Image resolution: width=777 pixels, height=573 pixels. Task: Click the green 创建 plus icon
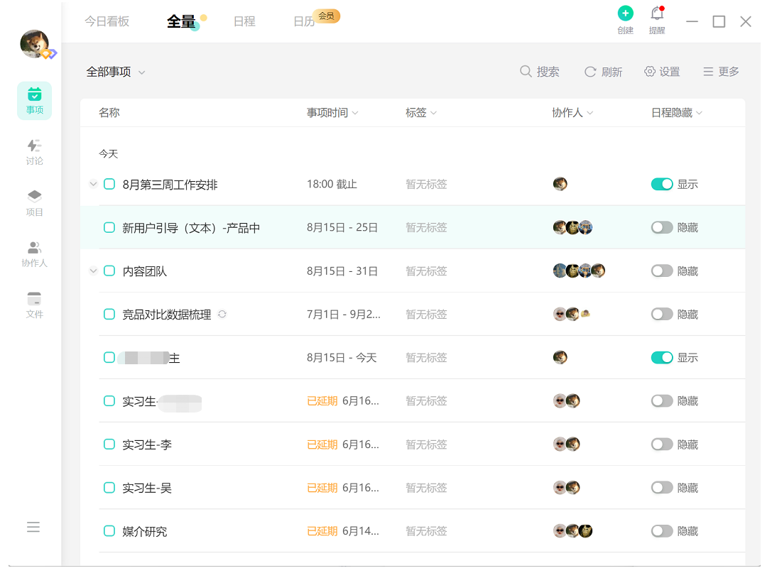point(625,13)
